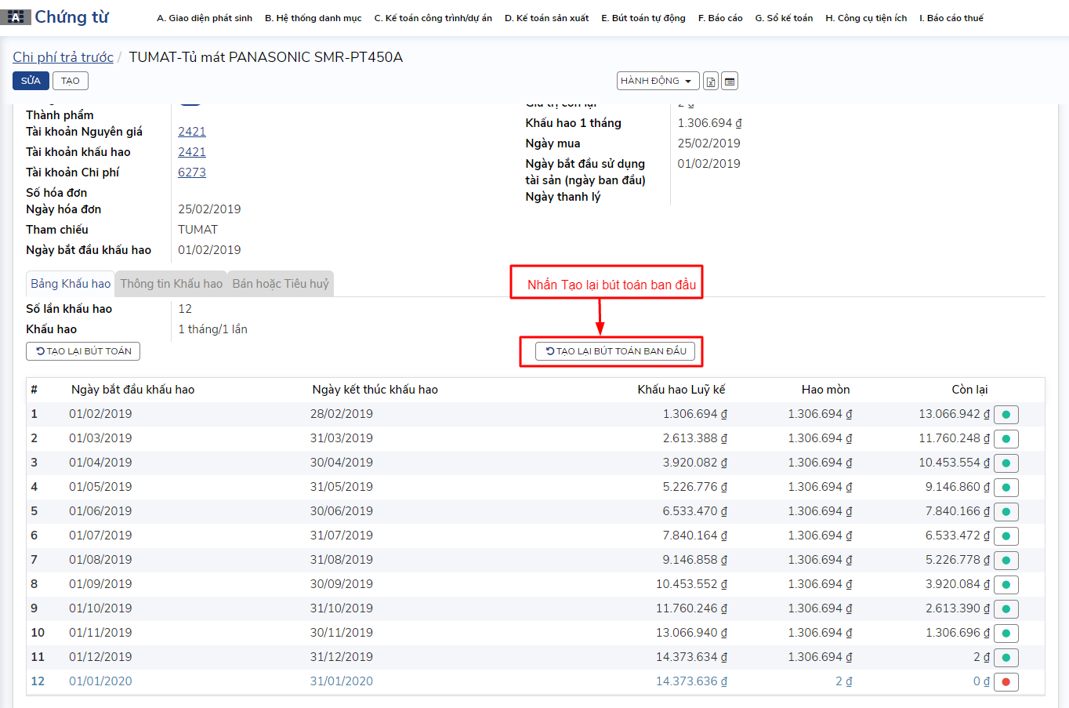
Task: Click cumulative value 6.533.470 ₫
Action: click(695, 511)
